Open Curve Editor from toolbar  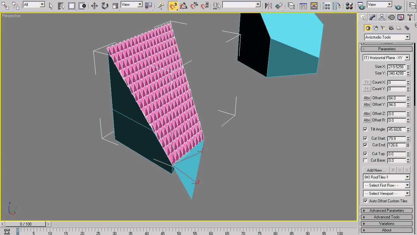[303, 6]
